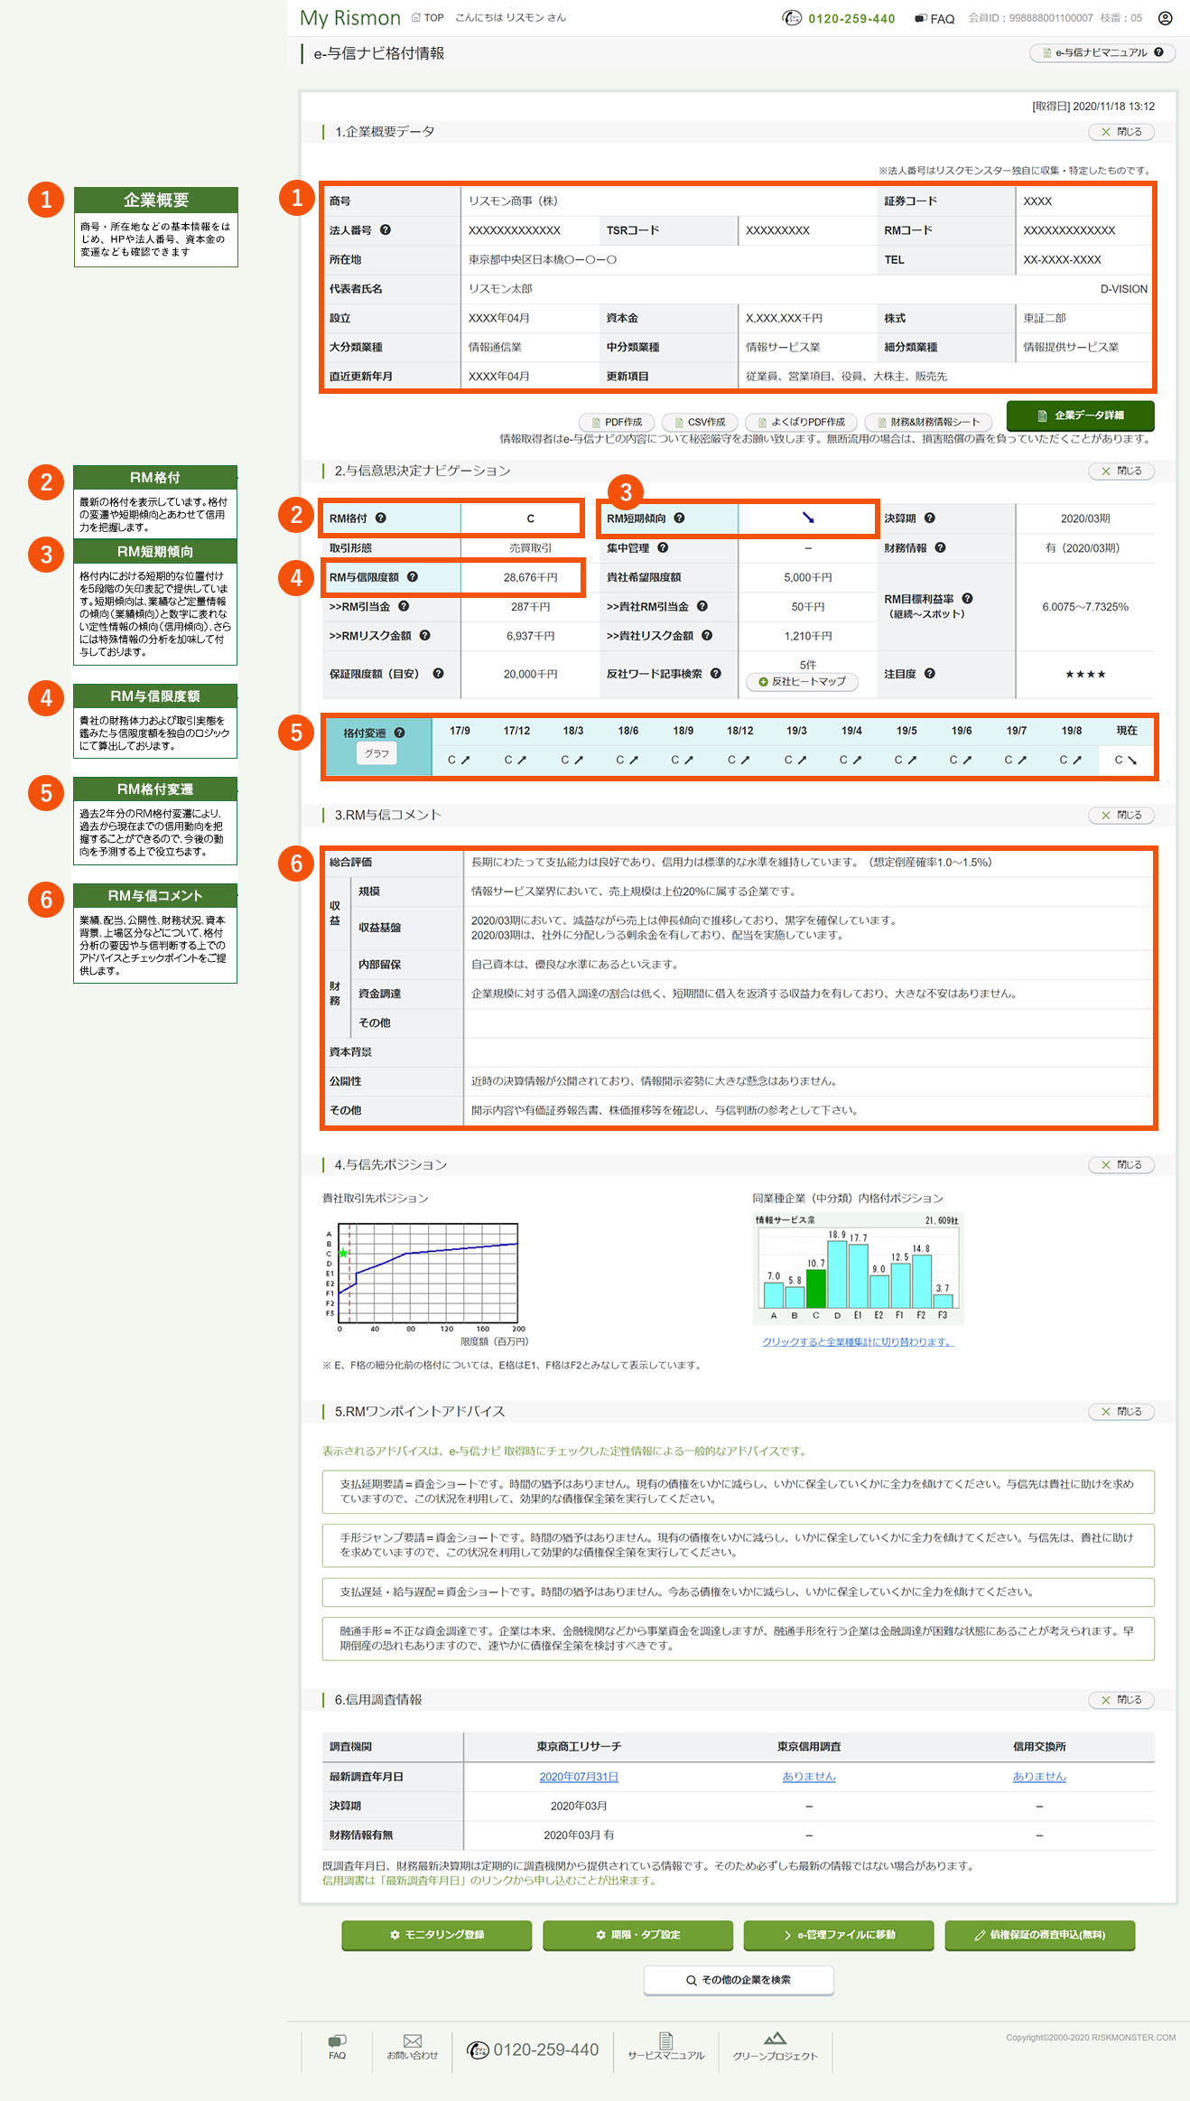Click the help icon beside 注目度

coord(930,674)
